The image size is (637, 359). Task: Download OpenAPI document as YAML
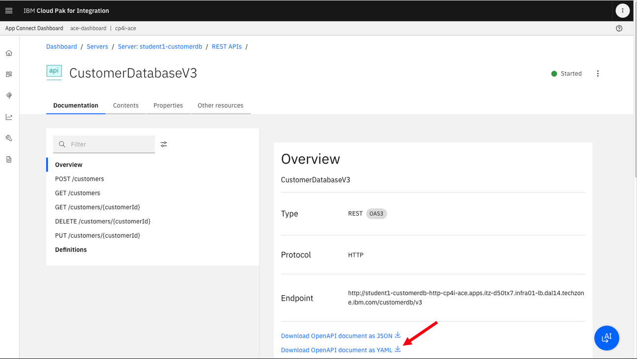341,350
